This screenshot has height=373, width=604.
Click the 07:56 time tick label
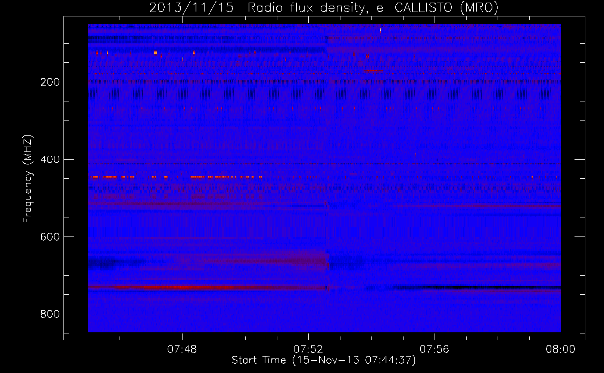[435, 350]
